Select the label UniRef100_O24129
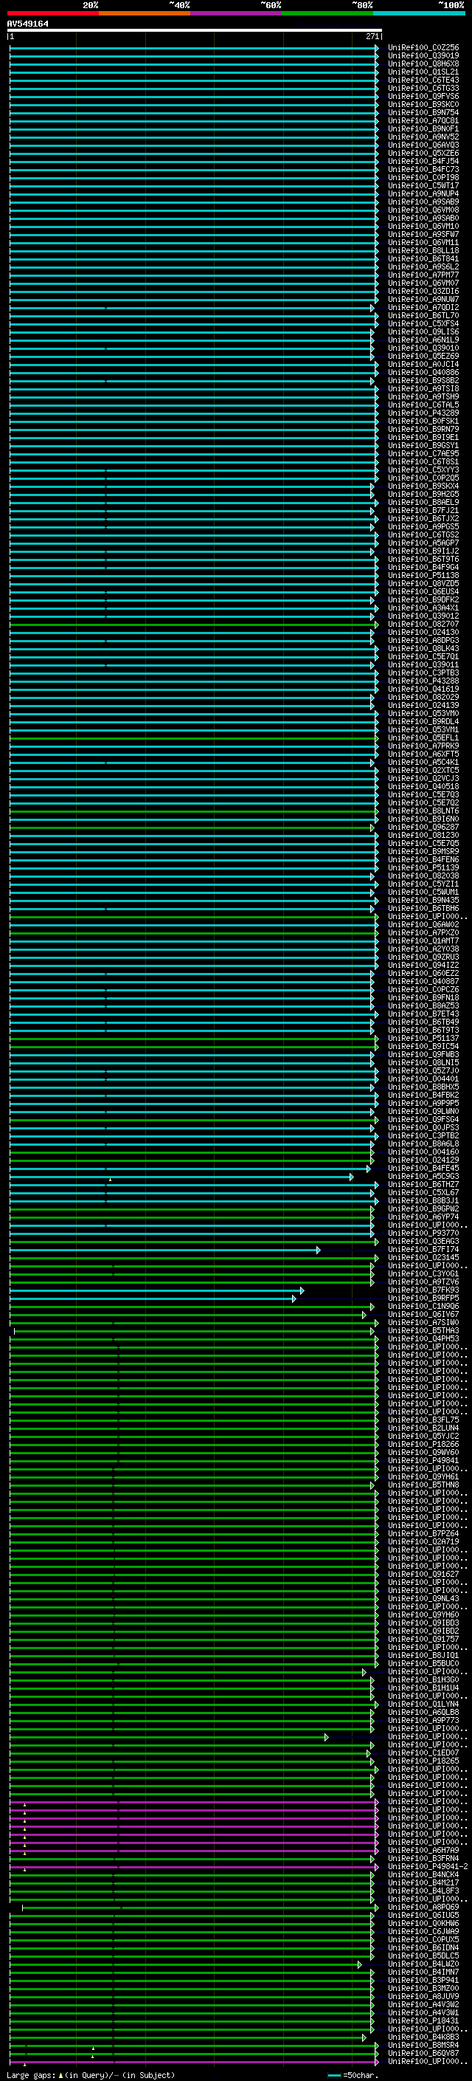472x2081 pixels. pyautogui.click(x=423, y=1160)
